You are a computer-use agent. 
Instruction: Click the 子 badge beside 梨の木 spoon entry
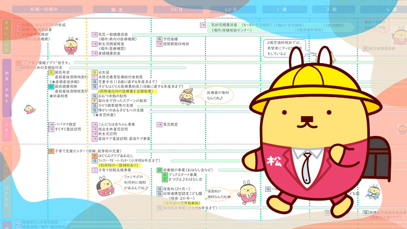point(95,101)
